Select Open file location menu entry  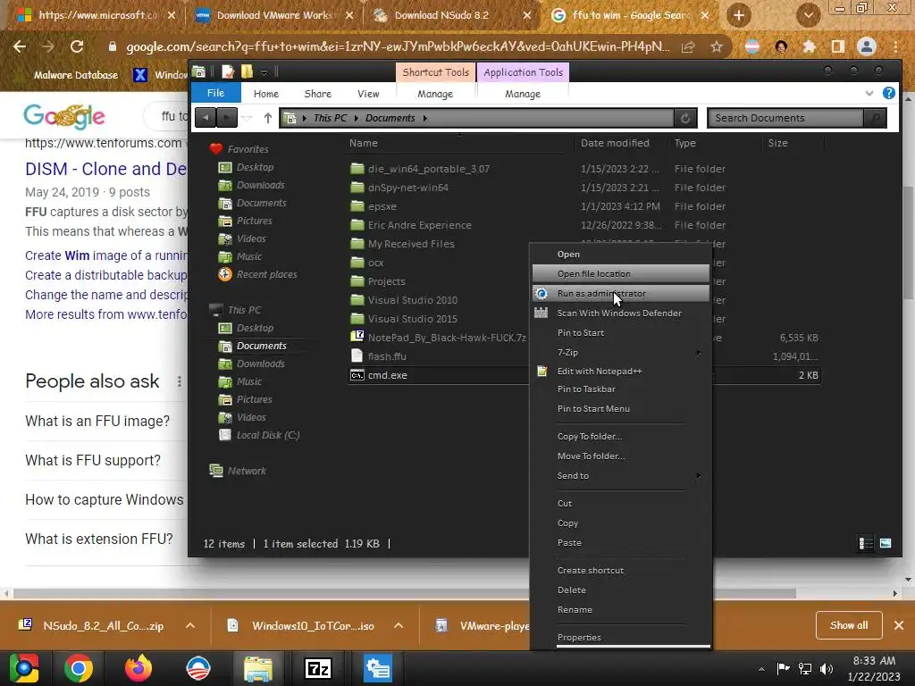[621, 273]
